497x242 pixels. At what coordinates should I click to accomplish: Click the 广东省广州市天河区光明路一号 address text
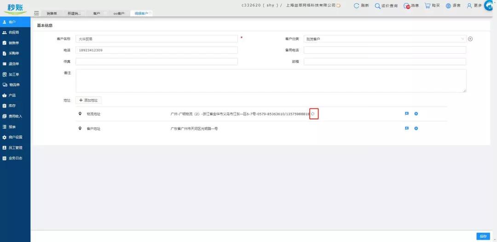(194, 129)
